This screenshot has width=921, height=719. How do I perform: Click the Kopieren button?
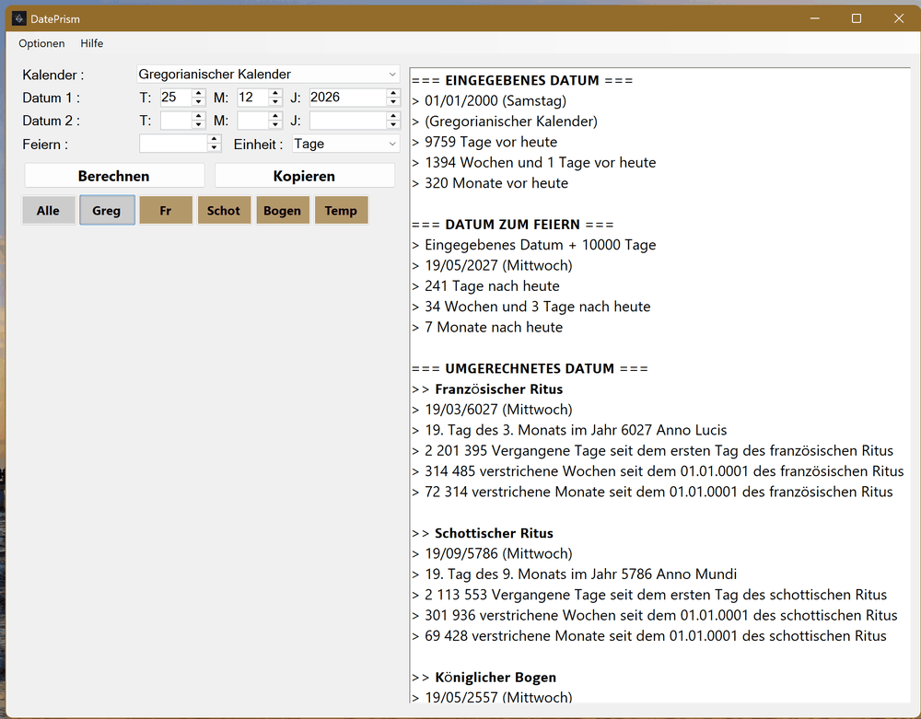tap(304, 176)
